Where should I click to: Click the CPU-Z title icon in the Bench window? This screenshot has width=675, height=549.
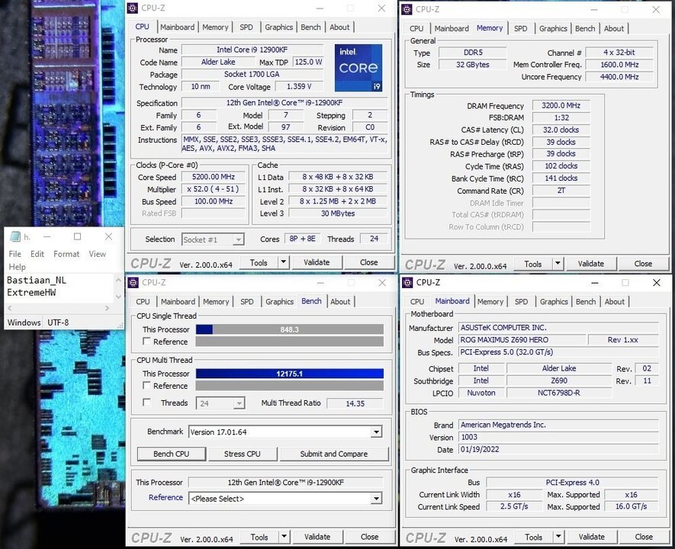(133, 282)
